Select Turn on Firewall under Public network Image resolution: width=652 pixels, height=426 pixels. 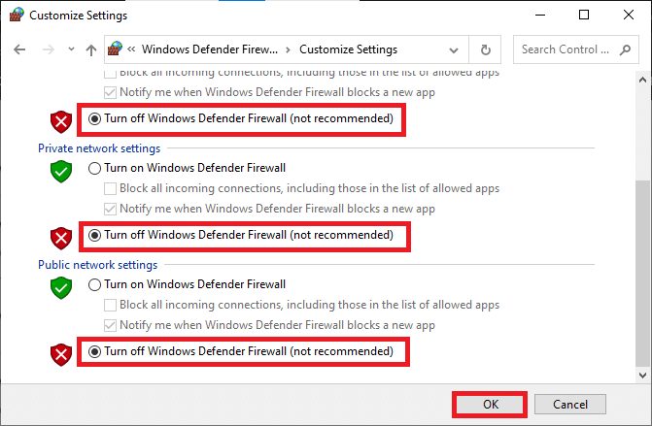(94, 285)
